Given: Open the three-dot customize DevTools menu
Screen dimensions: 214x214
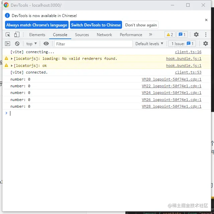Looking at the screenshot, I should 206,34.
